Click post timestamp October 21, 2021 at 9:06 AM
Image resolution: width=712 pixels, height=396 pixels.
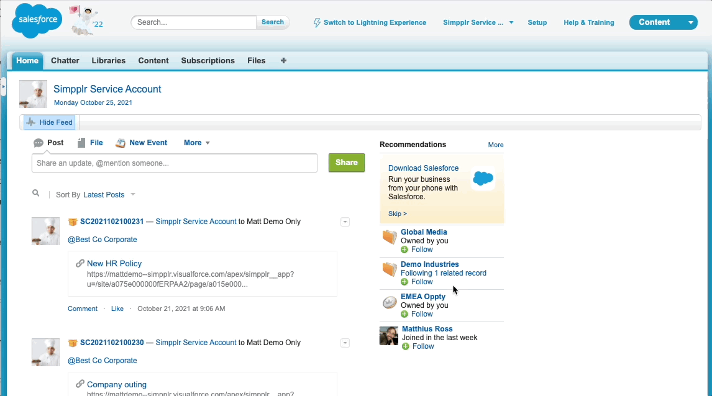[x=181, y=308]
